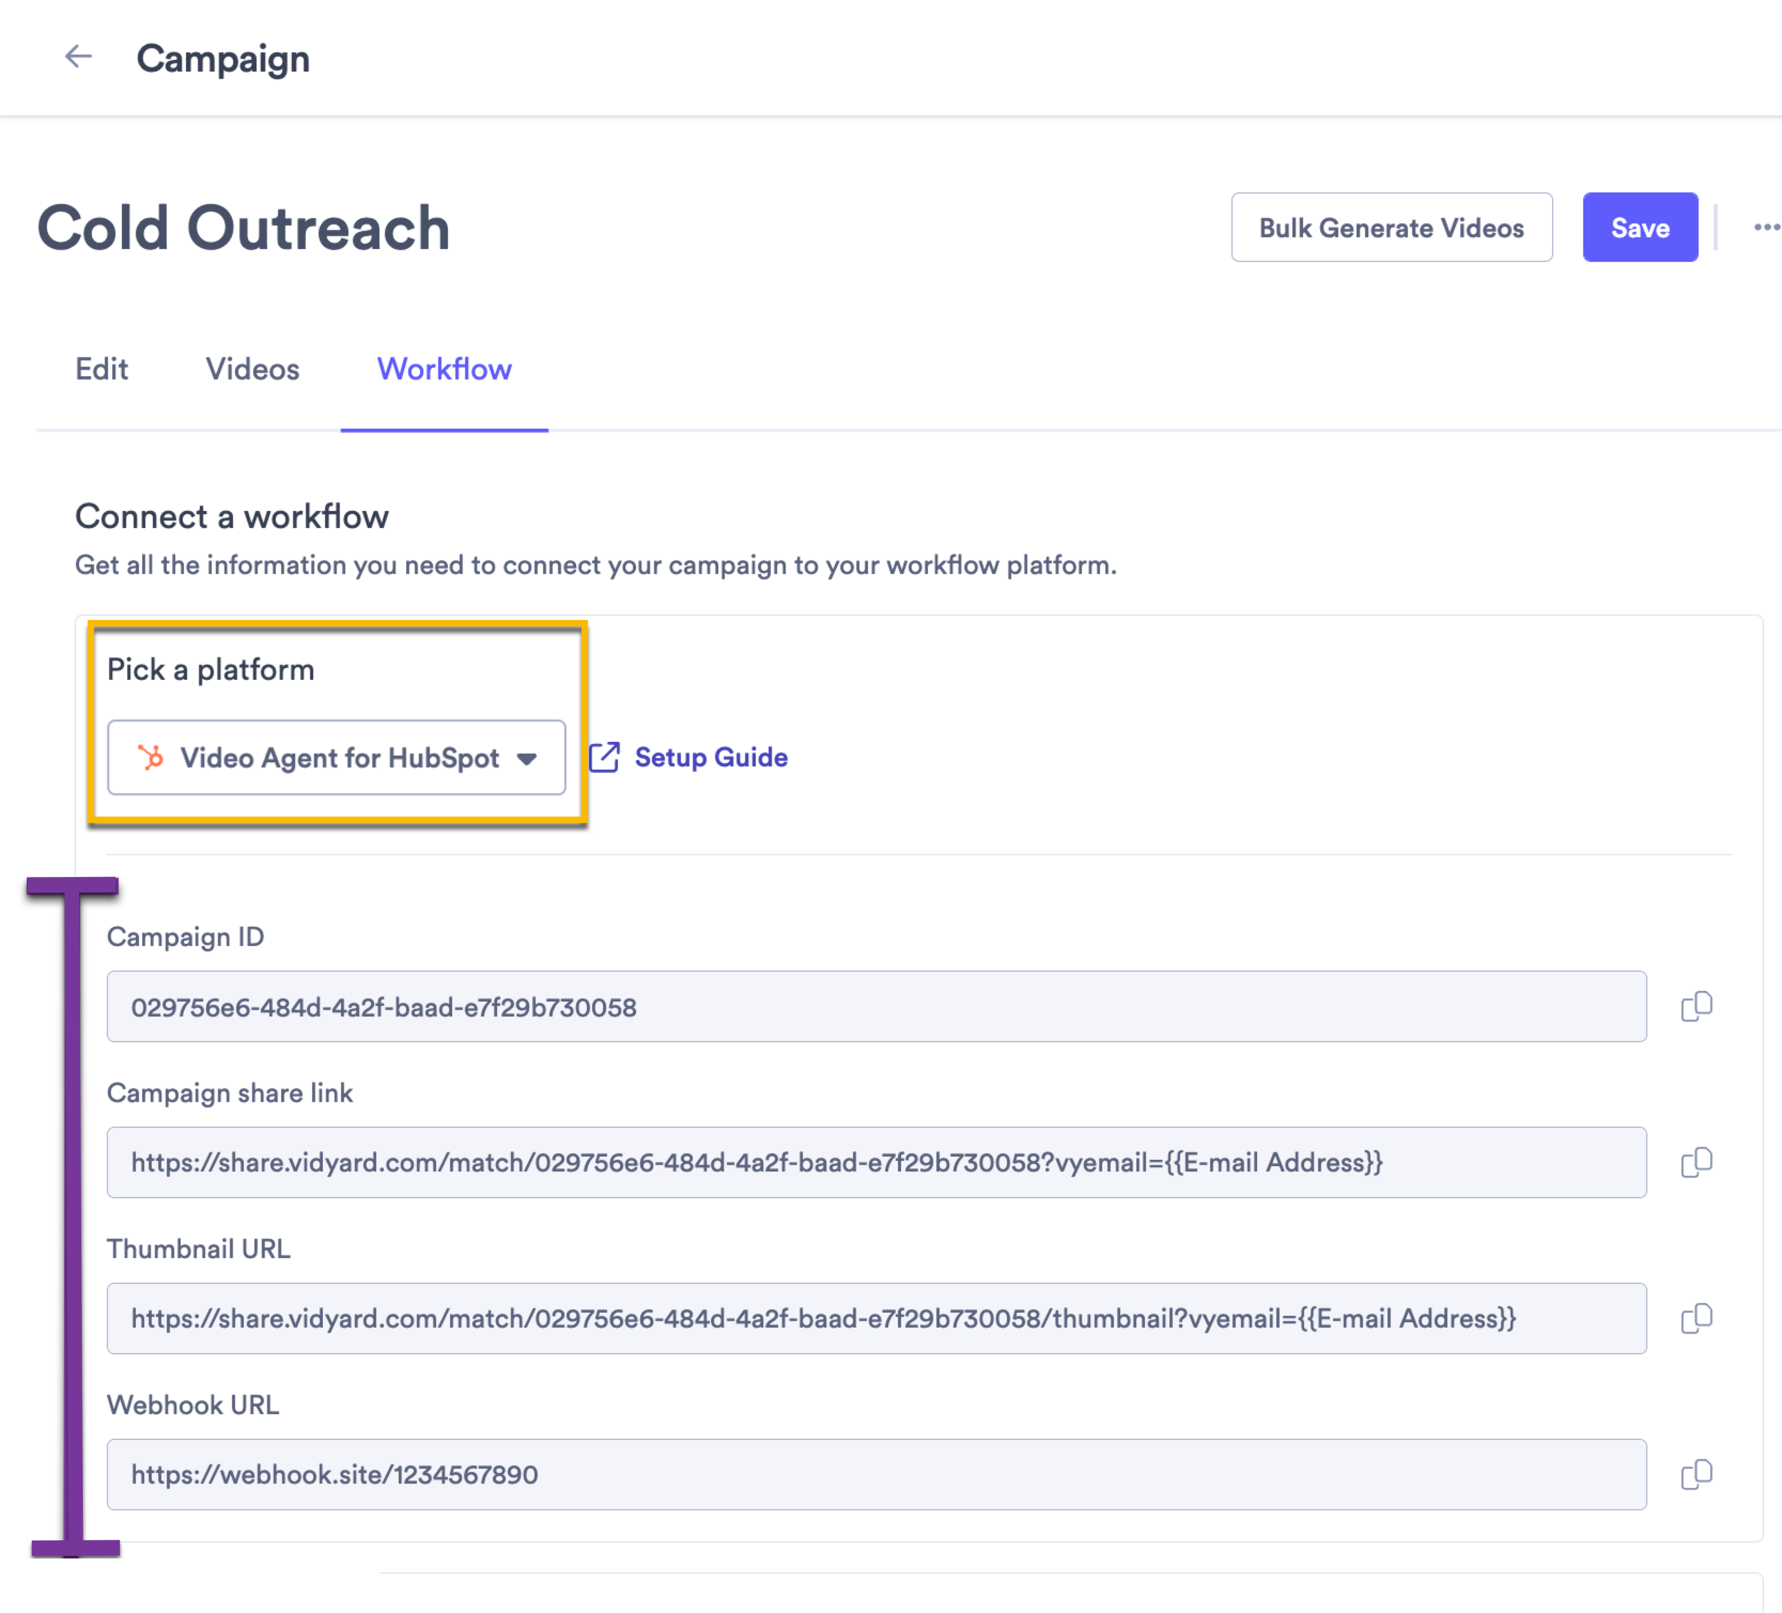Click the 'Webhook URL' label
1782x1613 pixels.
click(193, 1405)
